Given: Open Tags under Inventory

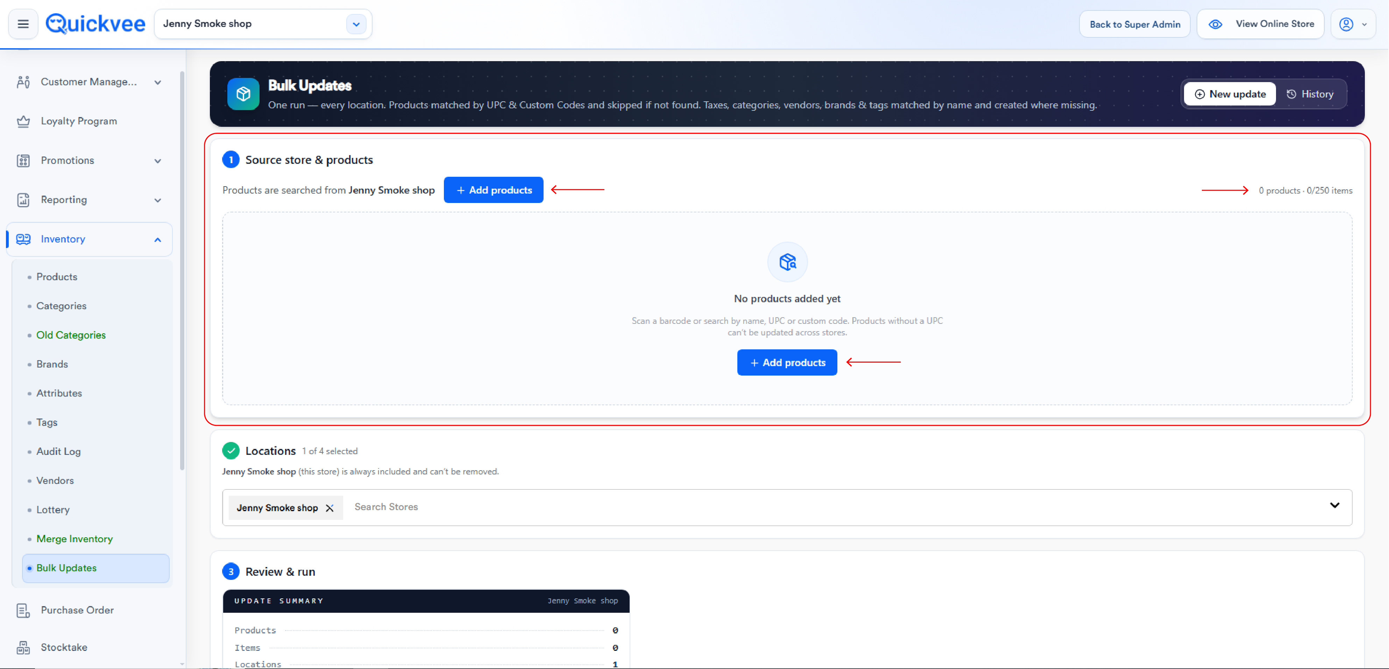Looking at the screenshot, I should [x=47, y=422].
